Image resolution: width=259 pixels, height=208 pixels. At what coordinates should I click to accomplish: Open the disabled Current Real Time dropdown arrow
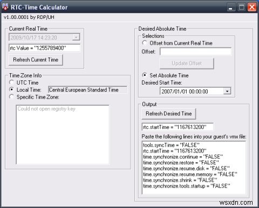coord(76,37)
